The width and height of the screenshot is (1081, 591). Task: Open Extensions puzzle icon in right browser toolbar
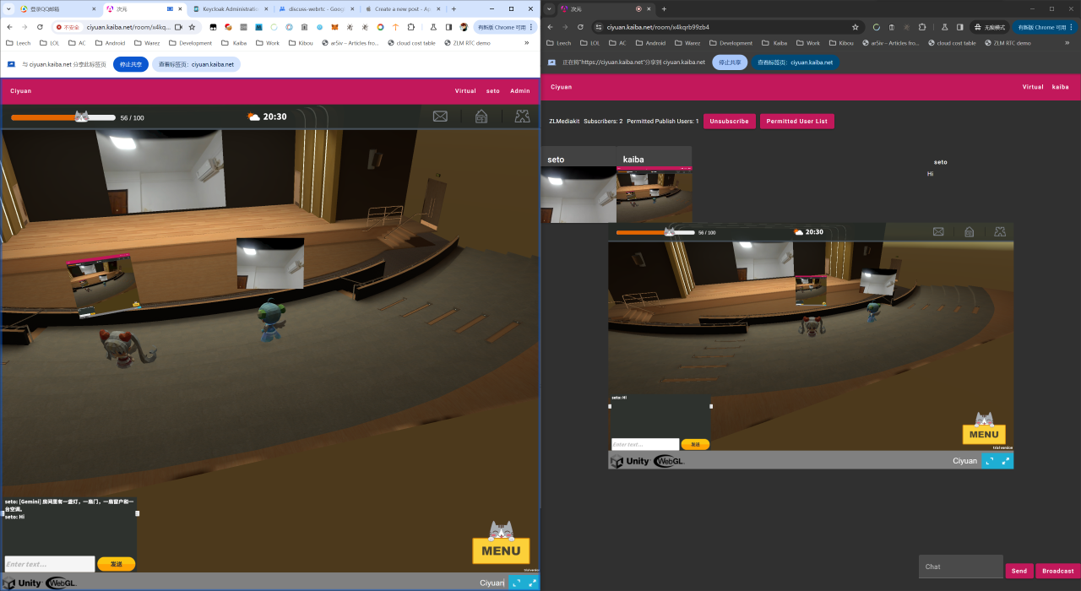click(922, 27)
